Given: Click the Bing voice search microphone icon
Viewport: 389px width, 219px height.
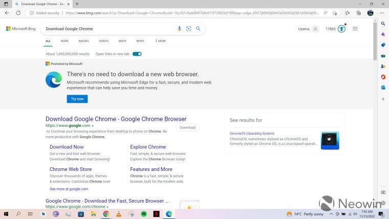Looking at the screenshot, I should pos(179,29).
